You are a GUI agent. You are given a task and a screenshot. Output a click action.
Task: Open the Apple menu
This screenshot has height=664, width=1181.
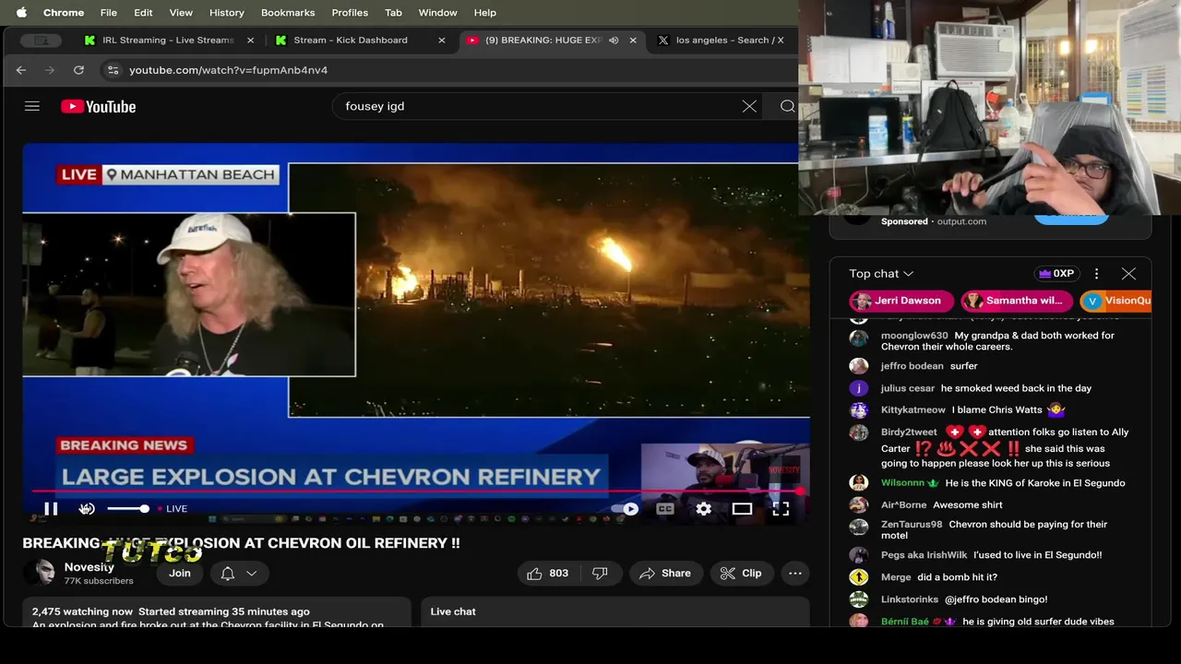coord(21,12)
